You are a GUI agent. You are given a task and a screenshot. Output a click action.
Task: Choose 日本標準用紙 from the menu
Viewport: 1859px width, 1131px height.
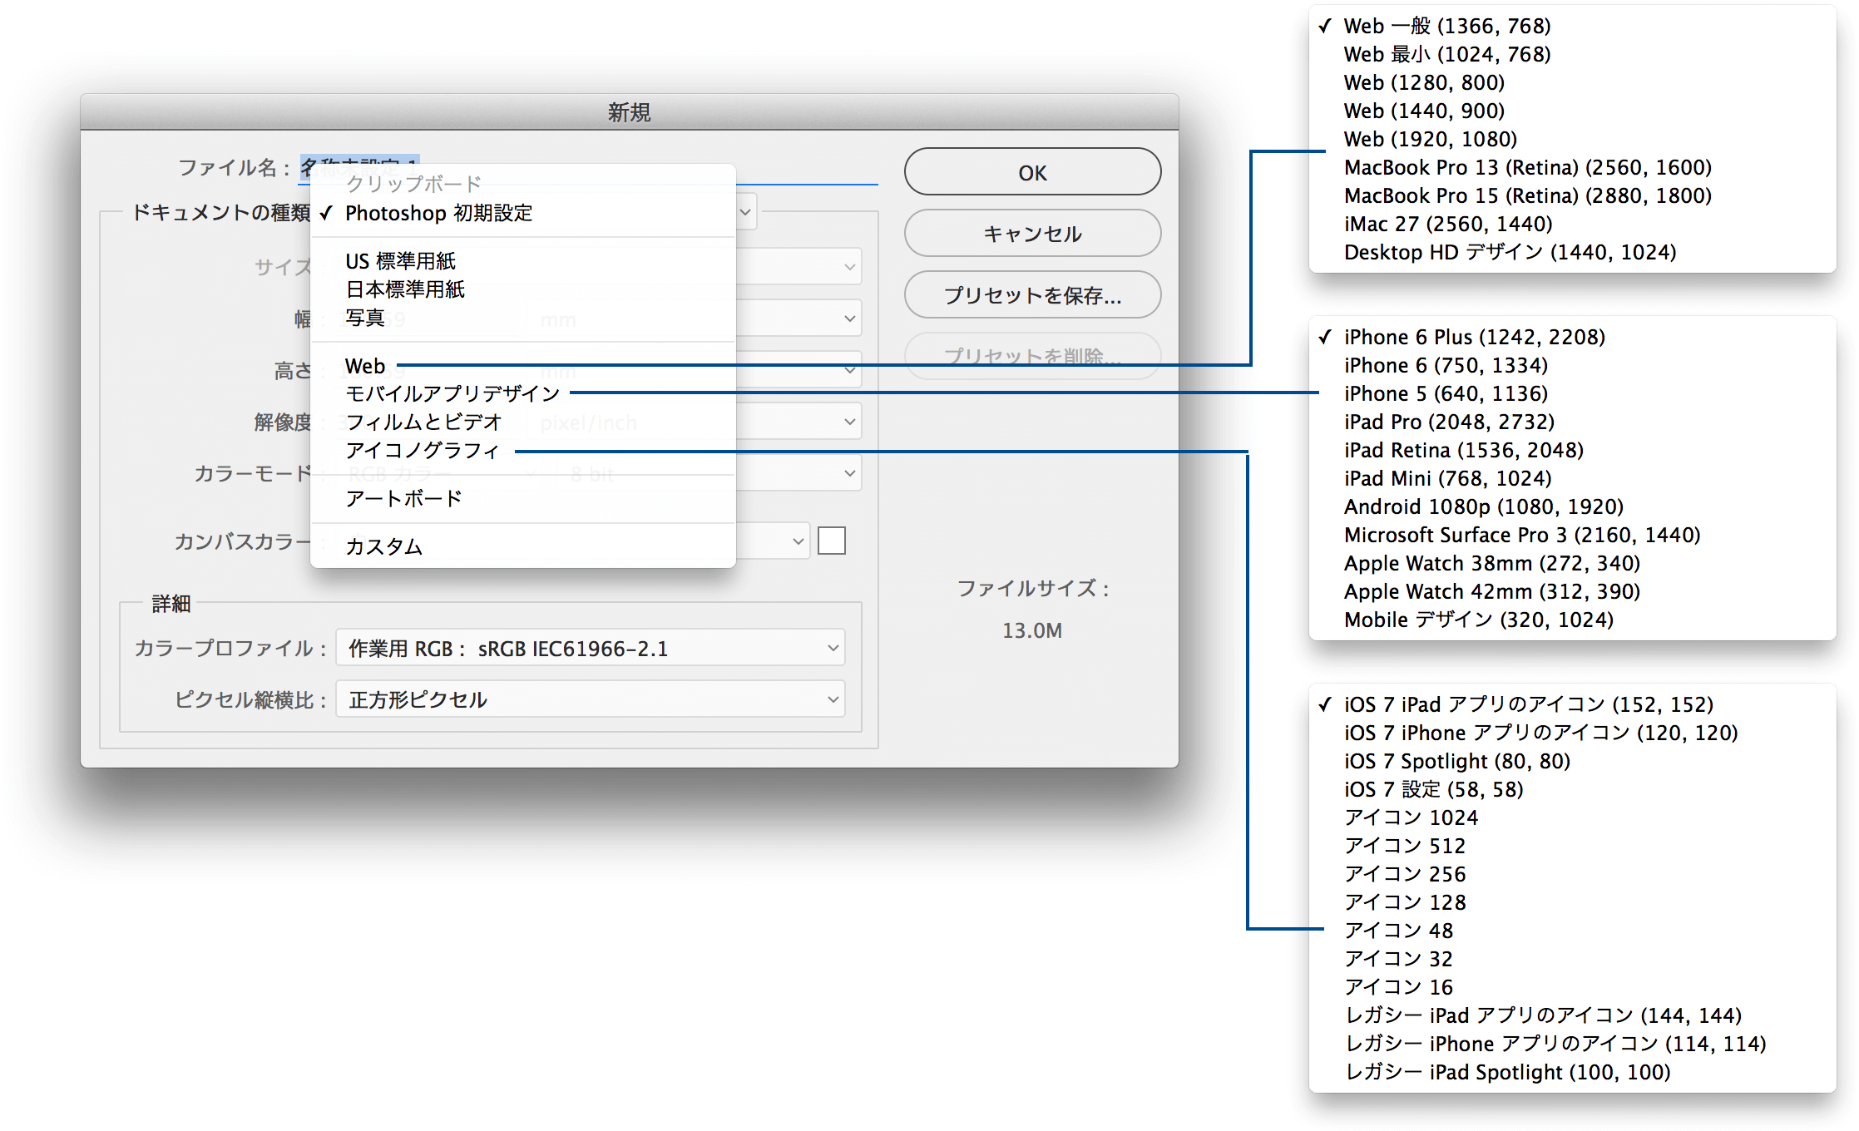coord(522,289)
